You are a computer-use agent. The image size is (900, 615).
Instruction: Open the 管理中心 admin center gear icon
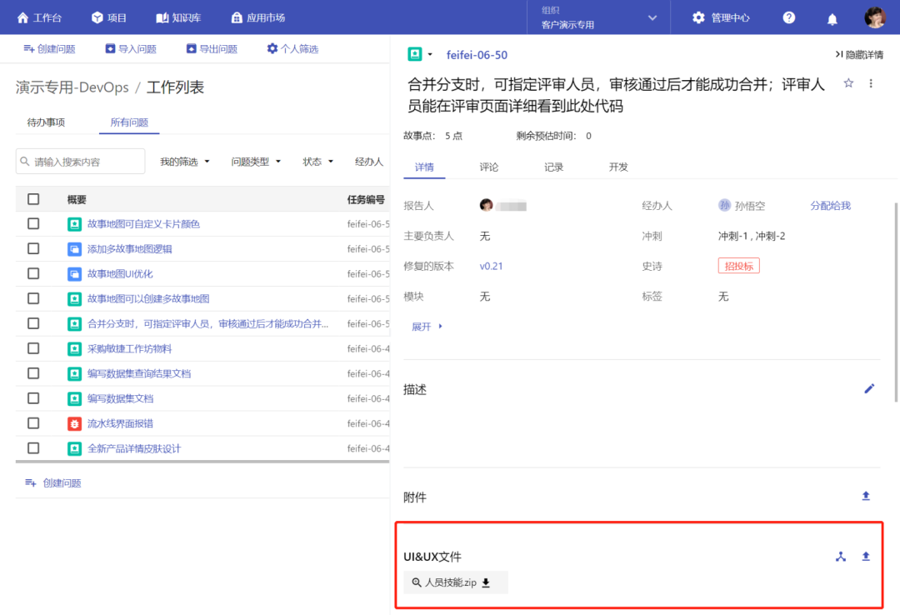[x=698, y=17]
